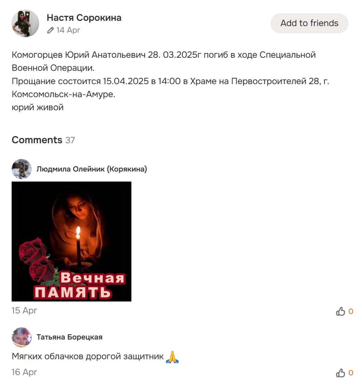Screen dimensions: 362x387
Task: Click like count on Татьяна's comment
Action: (351, 373)
